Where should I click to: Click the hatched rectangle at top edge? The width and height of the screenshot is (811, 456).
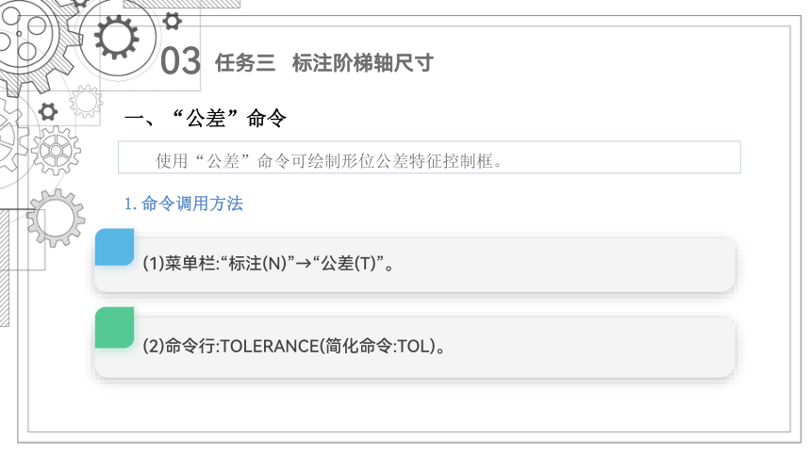[182, 4]
